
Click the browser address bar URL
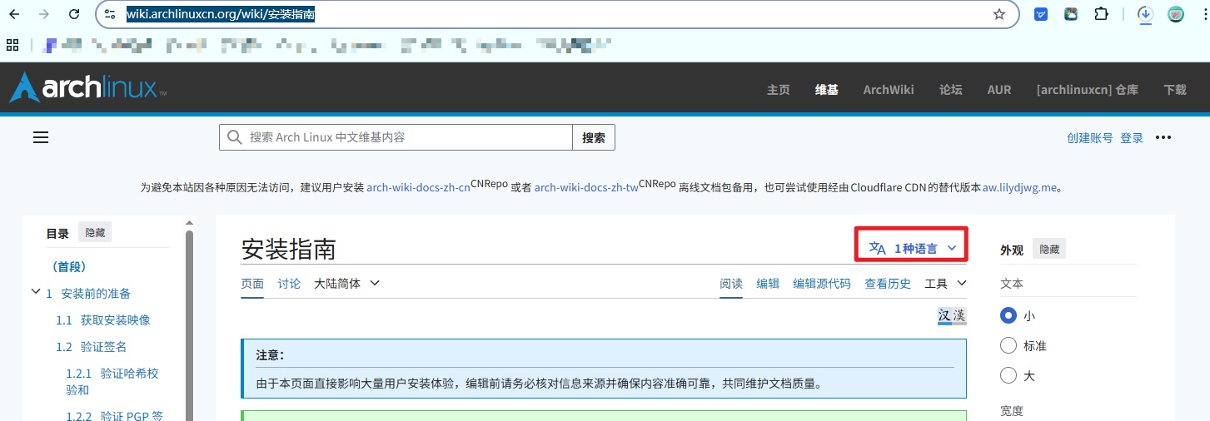pos(220,14)
